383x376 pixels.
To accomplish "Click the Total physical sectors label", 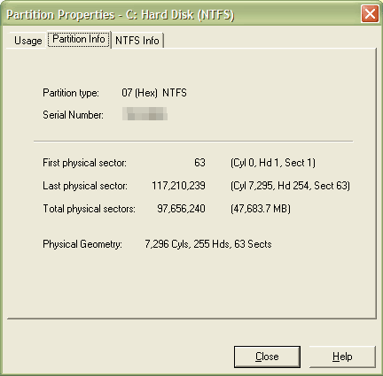I will (89, 209).
